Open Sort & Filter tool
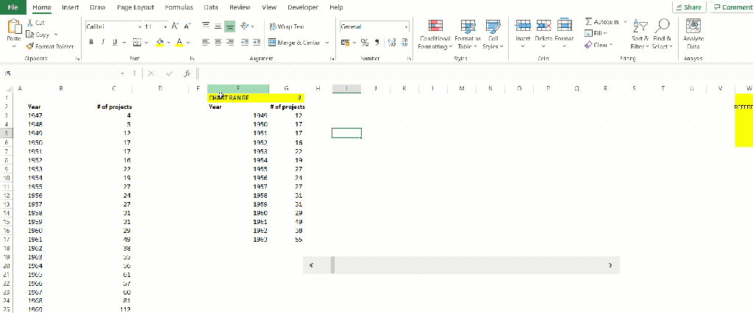This screenshot has width=753, height=313. (x=640, y=35)
